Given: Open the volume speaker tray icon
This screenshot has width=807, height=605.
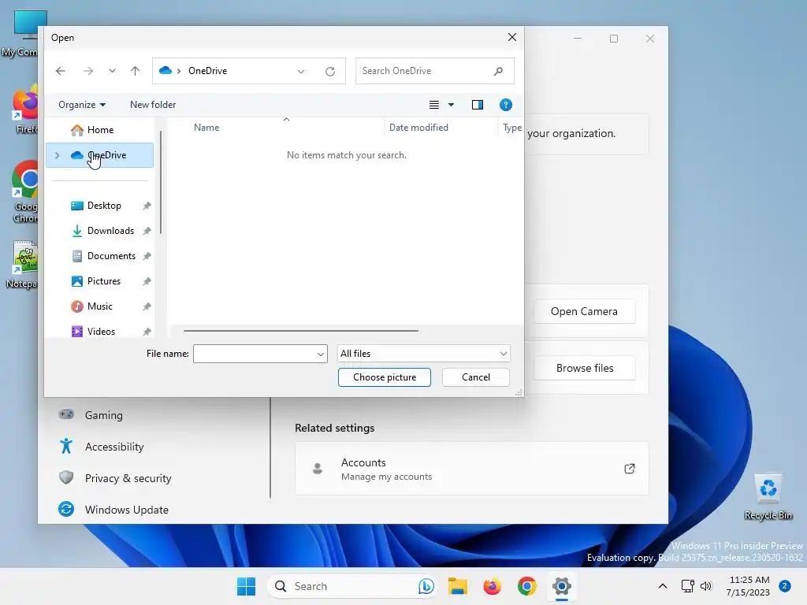Looking at the screenshot, I should click(706, 586).
